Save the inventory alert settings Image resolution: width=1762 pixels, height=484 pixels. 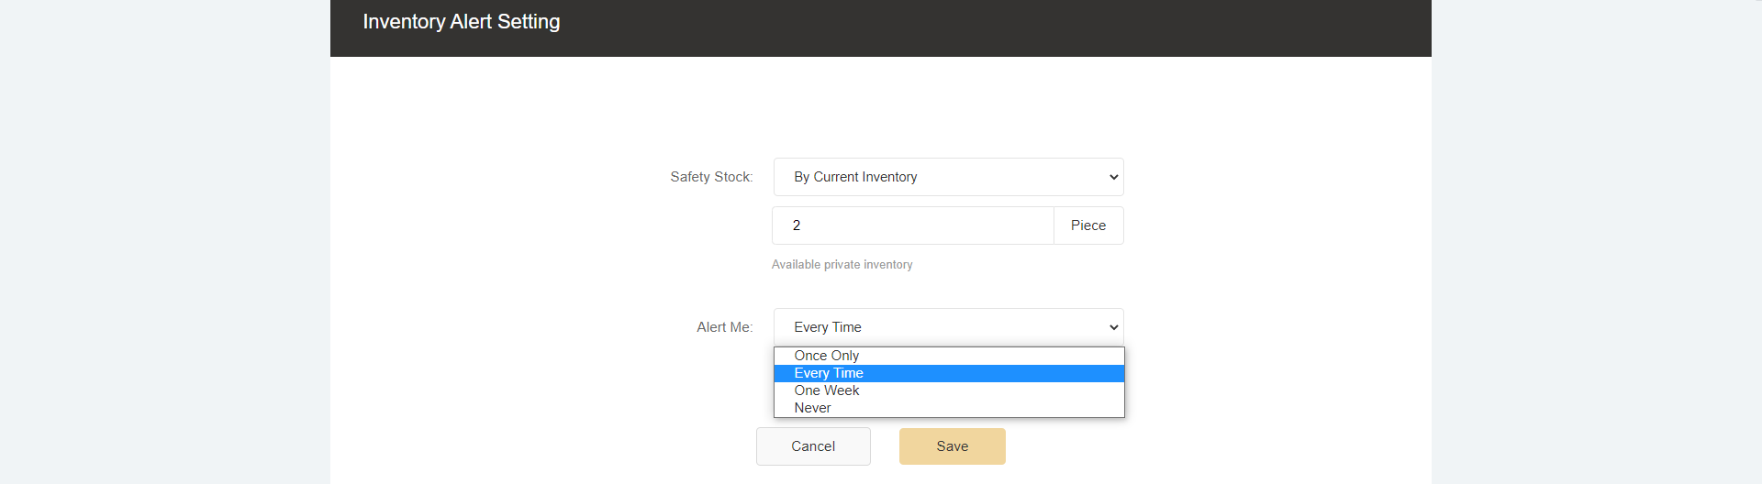click(952, 446)
